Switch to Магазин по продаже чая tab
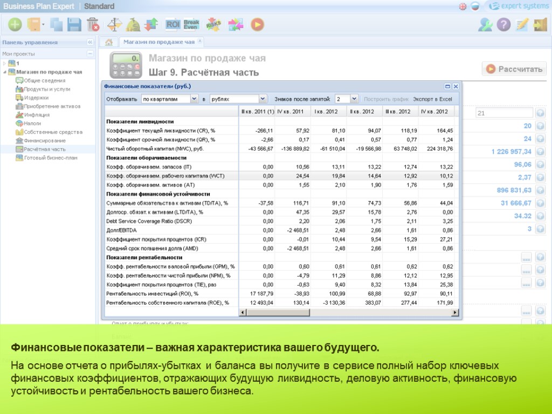 click(x=159, y=42)
